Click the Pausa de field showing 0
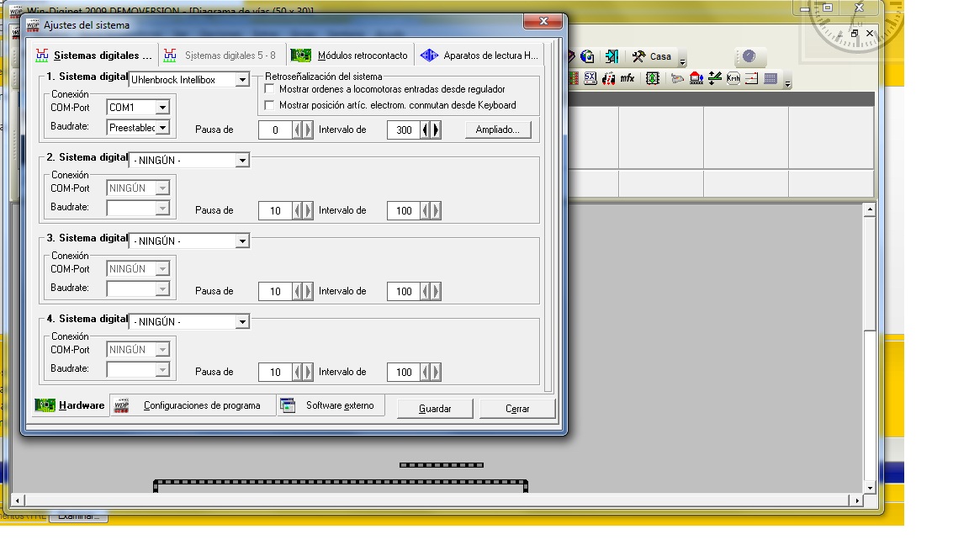This screenshot has width=969, height=545. coord(276,130)
